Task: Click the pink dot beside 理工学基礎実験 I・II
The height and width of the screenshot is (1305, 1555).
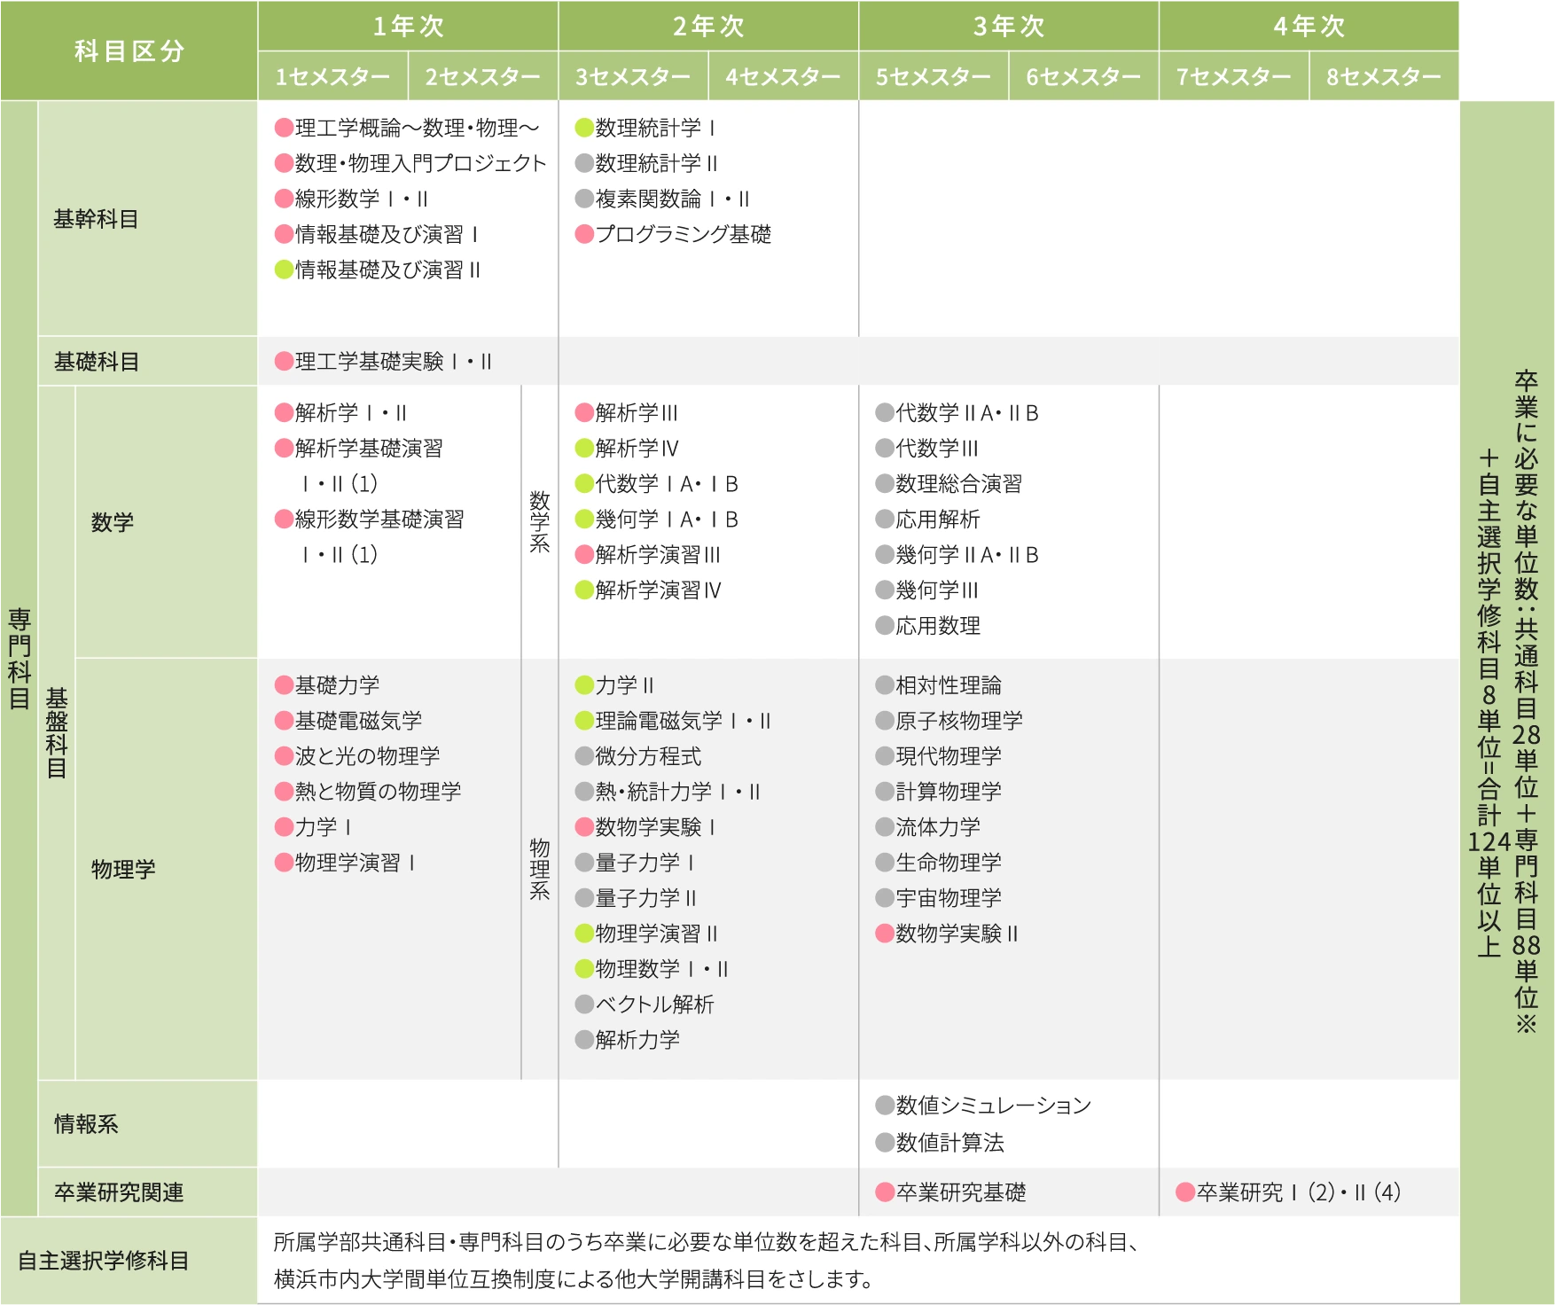Action: point(284,362)
